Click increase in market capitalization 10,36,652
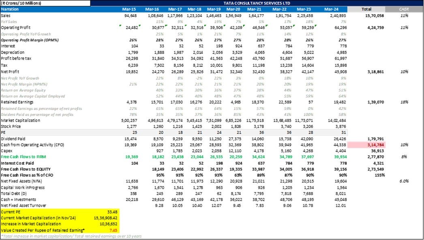 [108, 224]
